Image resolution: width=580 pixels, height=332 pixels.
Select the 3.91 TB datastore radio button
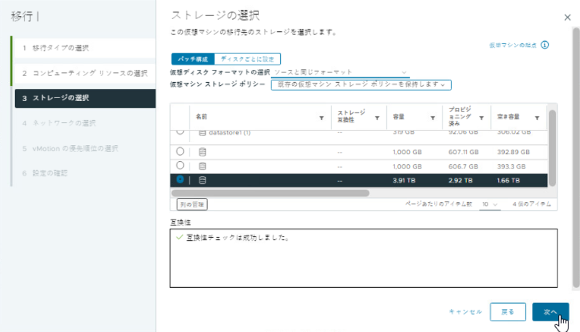(180, 180)
